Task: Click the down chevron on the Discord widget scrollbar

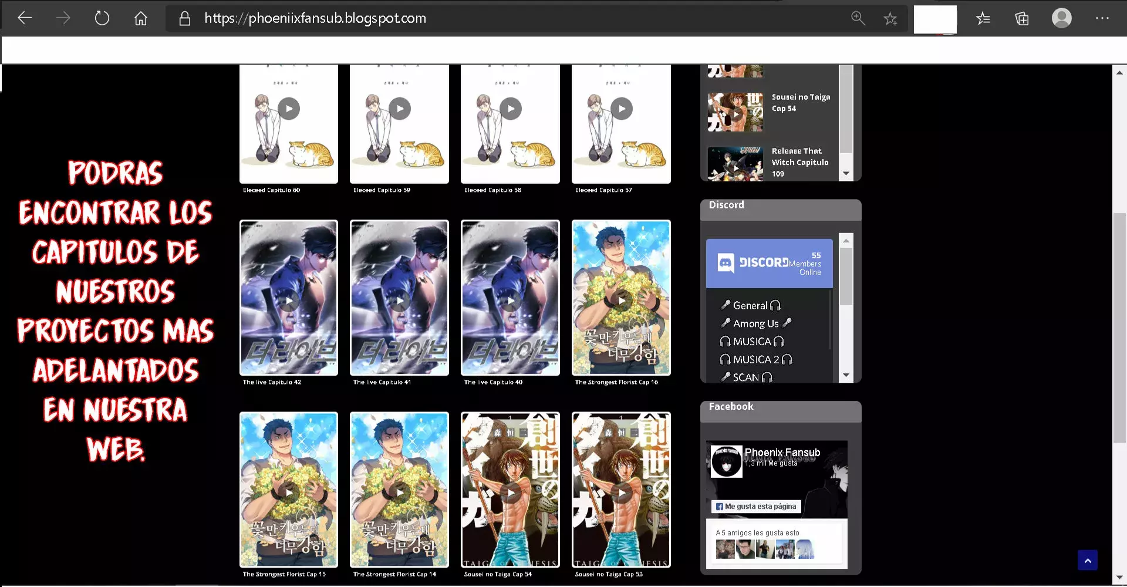Action: (846, 374)
